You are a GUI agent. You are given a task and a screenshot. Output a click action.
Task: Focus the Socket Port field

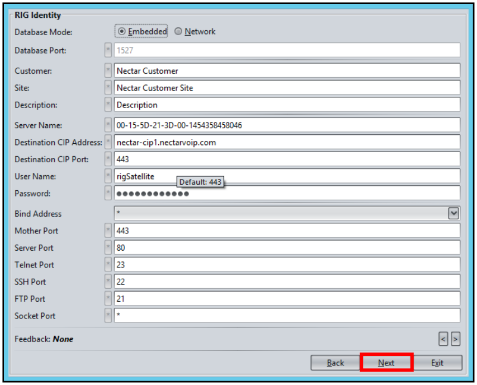287,315
